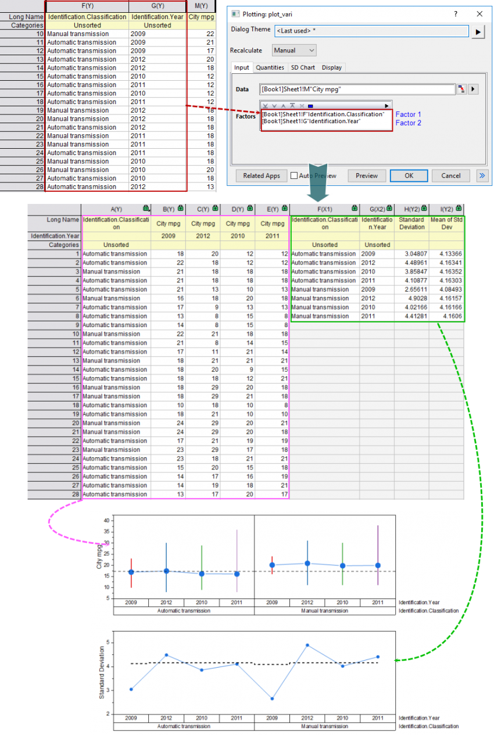Click the right-arrow icon at the Factors toolbar end
This screenshot has width=494, height=735.
[387, 106]
